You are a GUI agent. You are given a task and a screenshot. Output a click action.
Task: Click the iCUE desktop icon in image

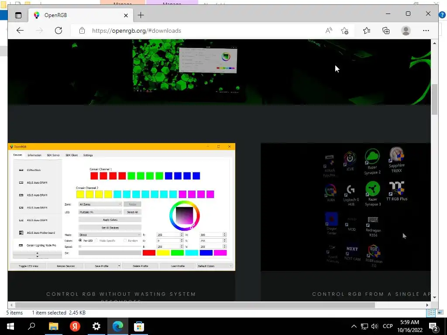click(350, 161)
